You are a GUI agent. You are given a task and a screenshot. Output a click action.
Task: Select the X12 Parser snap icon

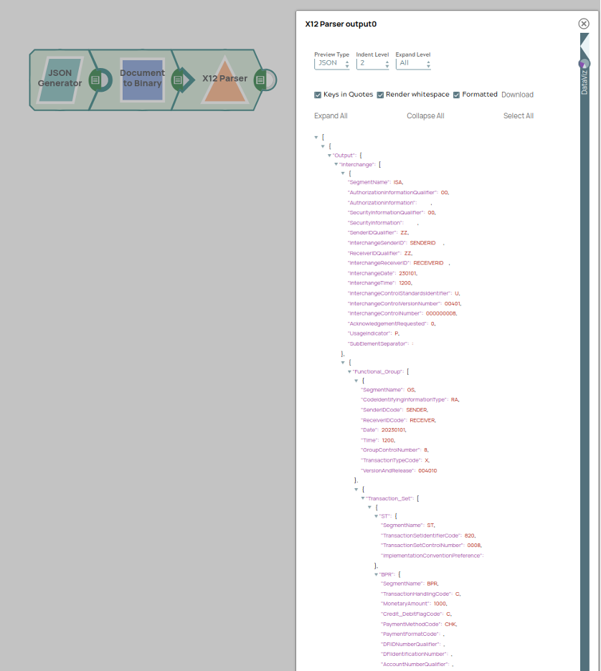coord(224,79)
